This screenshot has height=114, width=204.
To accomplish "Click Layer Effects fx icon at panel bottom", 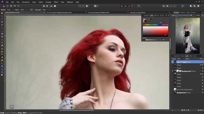I will pos(186,110).
